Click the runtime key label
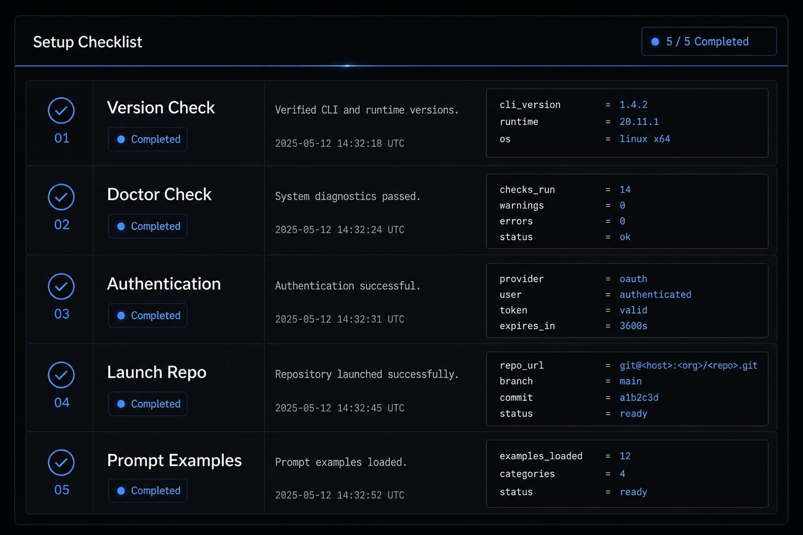The height and width of the screenshot is (535, 803). [x=519, y=122]
